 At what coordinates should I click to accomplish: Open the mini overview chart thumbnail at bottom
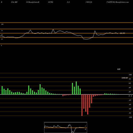(x=66, y=127)
